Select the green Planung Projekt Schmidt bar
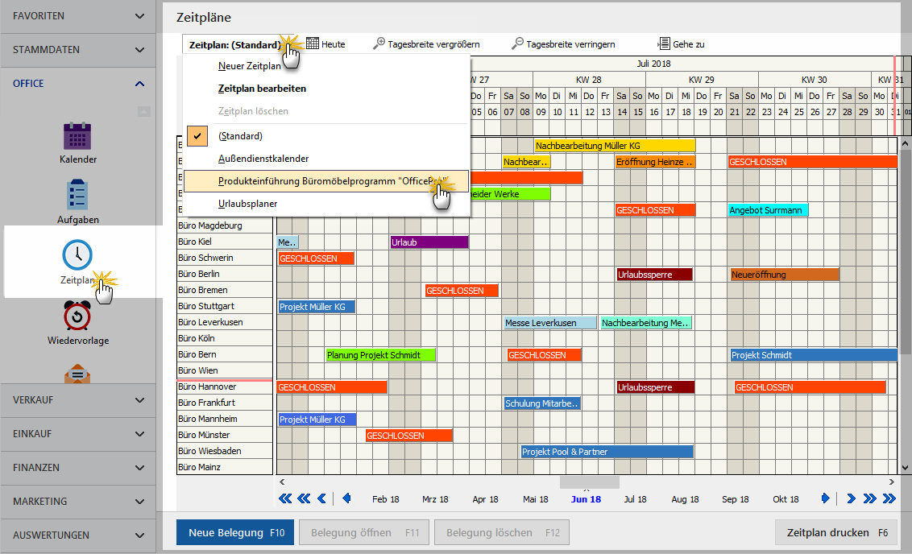The image size is (912, 554). [380, 355]
